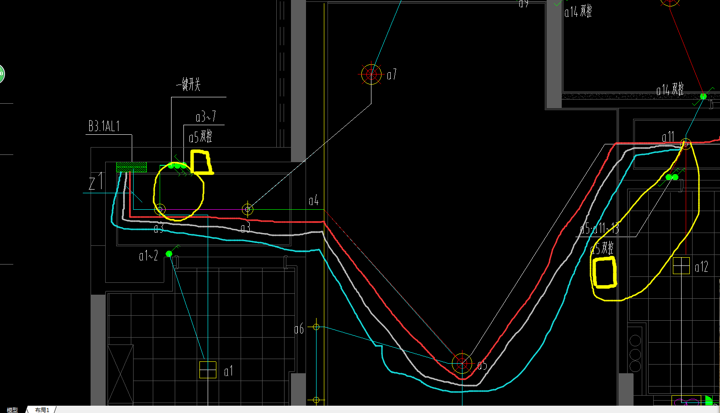The image size is (720, 413).
Task: Open the 布局1 layout tab
Action: [x=42, y=410]
